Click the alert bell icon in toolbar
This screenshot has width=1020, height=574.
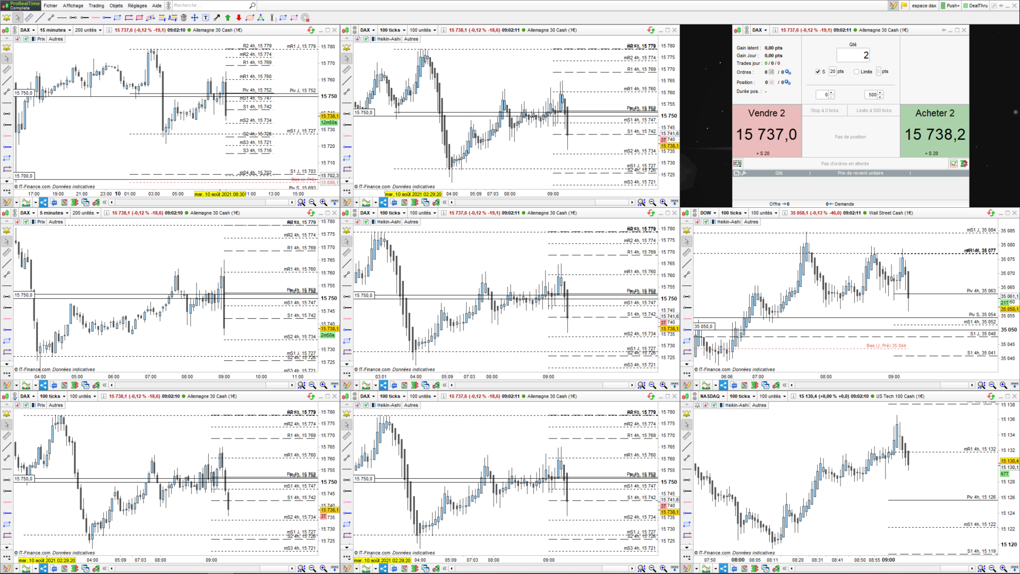point(6,18)
